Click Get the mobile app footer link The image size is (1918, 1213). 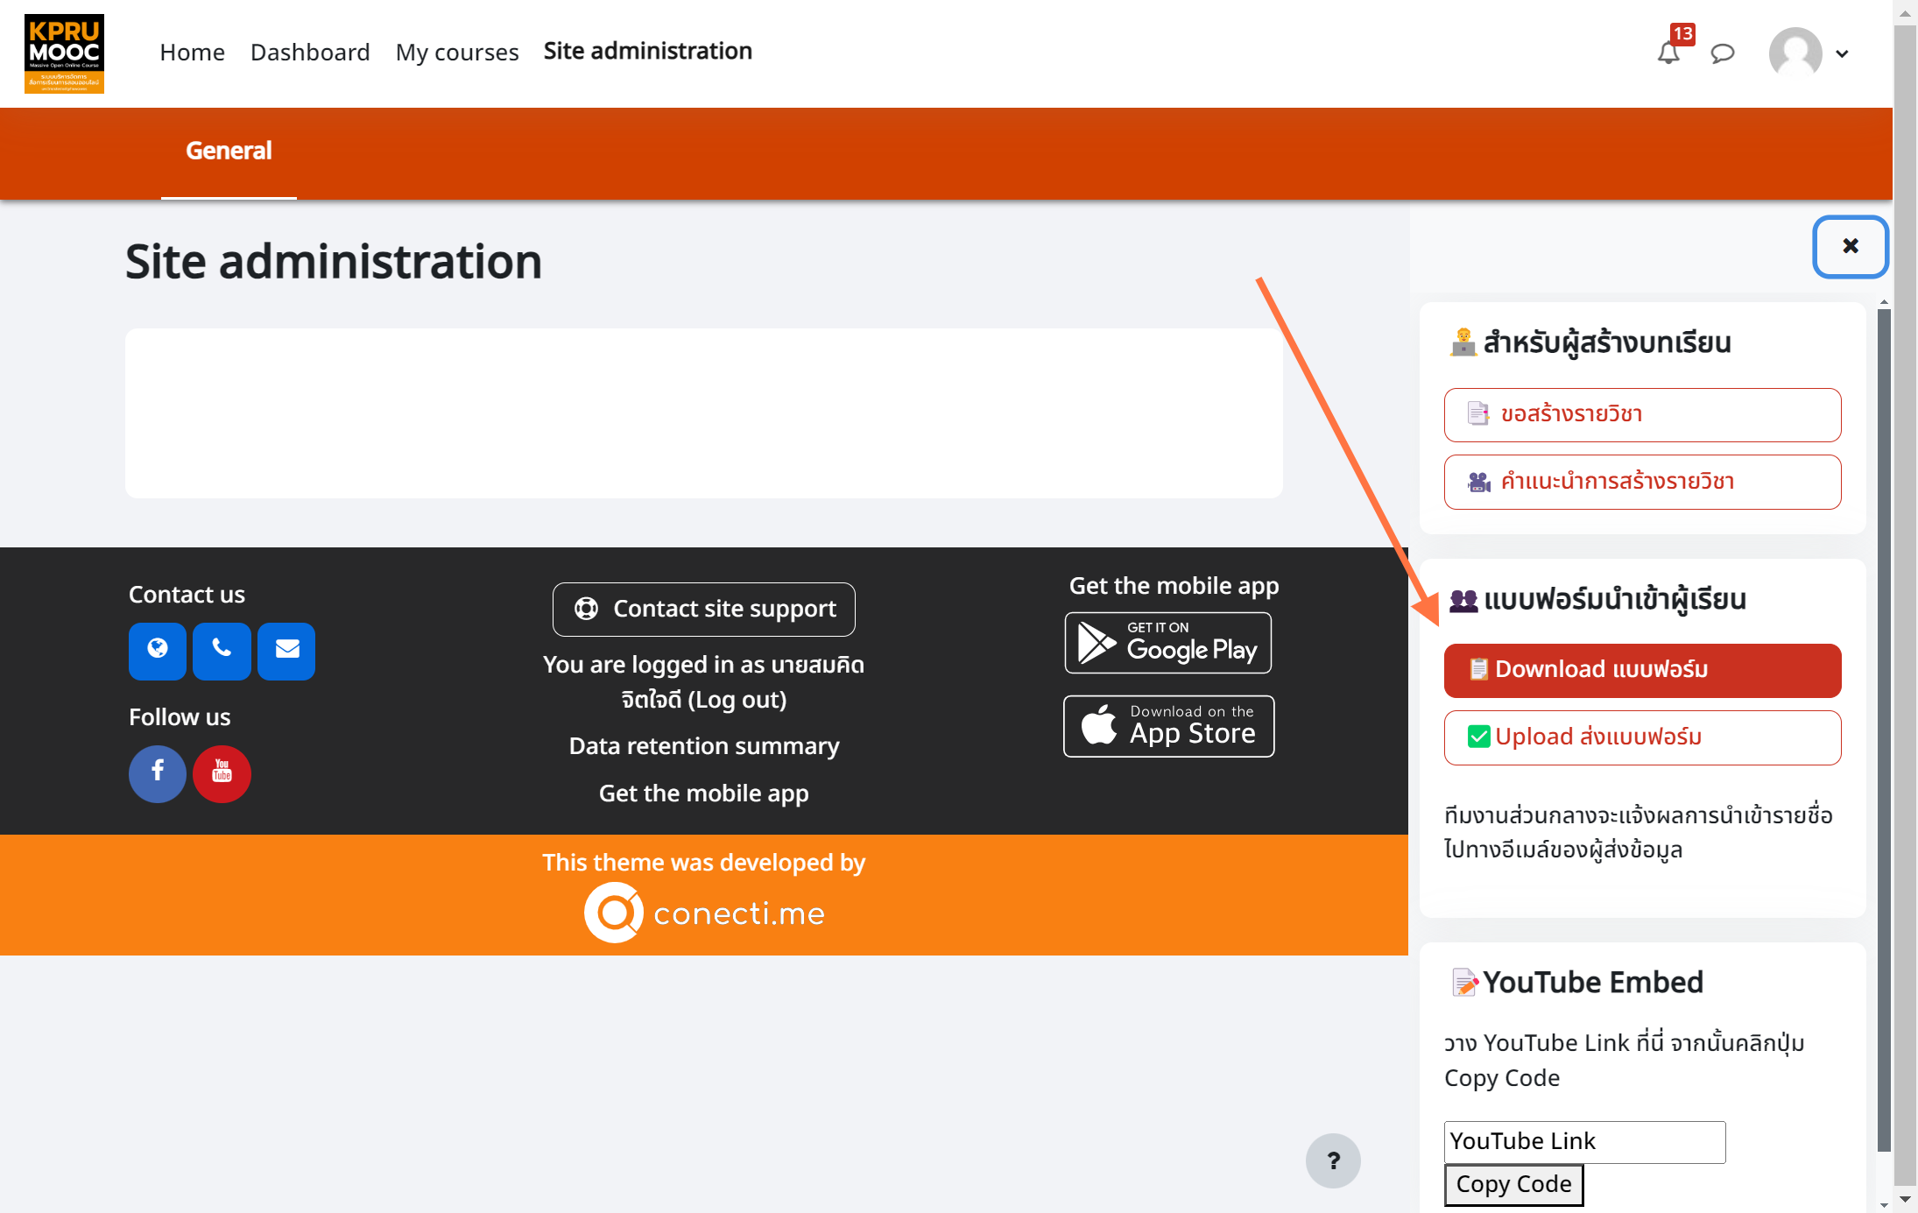(x=704, y=793)
